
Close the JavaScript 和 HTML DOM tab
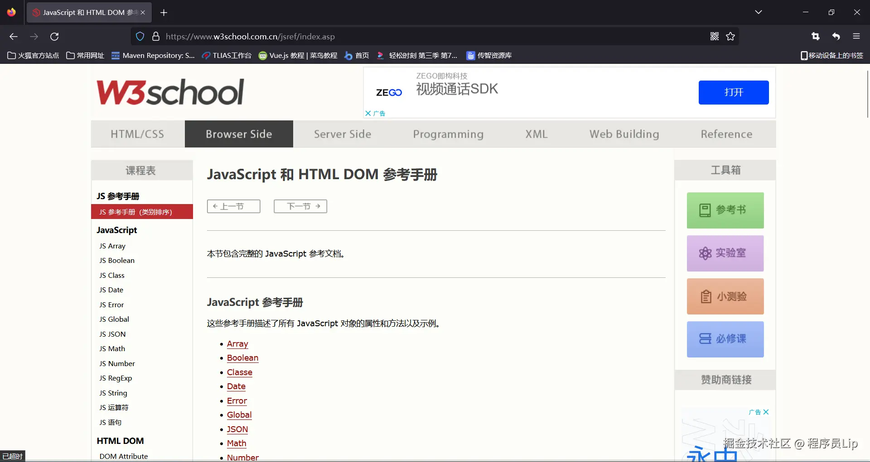pos(143,13)
